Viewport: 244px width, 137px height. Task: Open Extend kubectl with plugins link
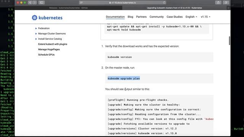click(53, 44)
